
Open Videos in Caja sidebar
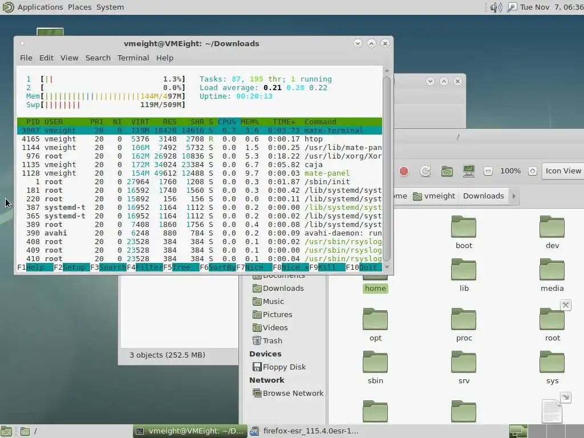coord(270,327)
